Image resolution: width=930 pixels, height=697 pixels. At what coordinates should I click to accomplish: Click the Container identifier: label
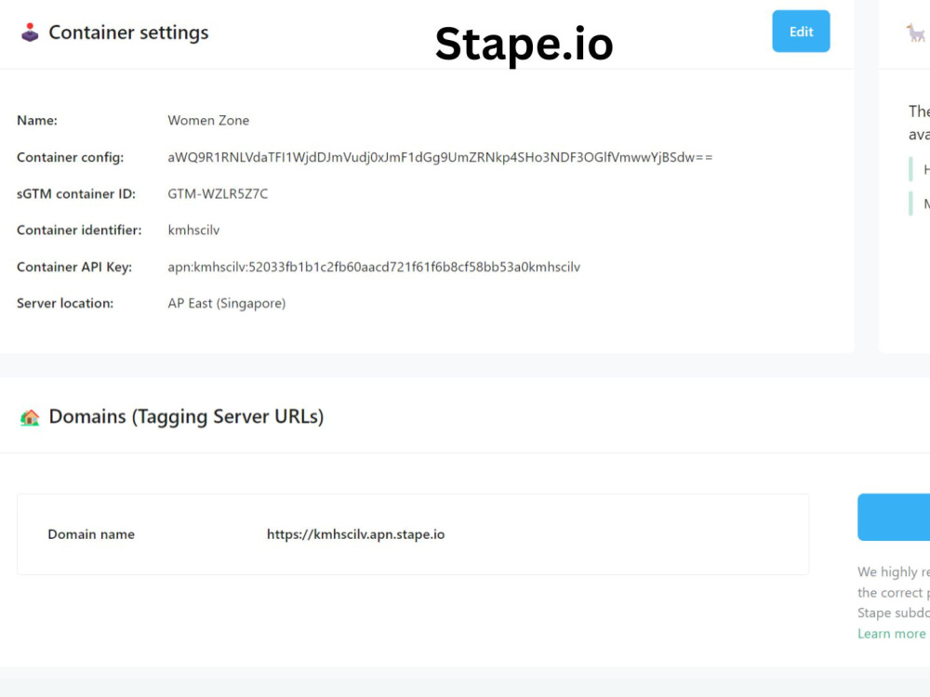pos(79,230)
